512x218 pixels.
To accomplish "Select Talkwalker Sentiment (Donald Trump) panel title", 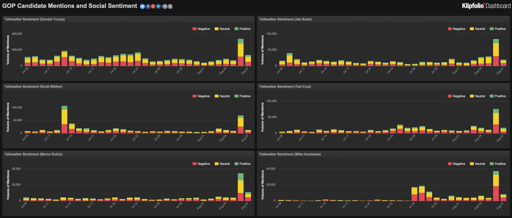I will (x=35, y=19).
